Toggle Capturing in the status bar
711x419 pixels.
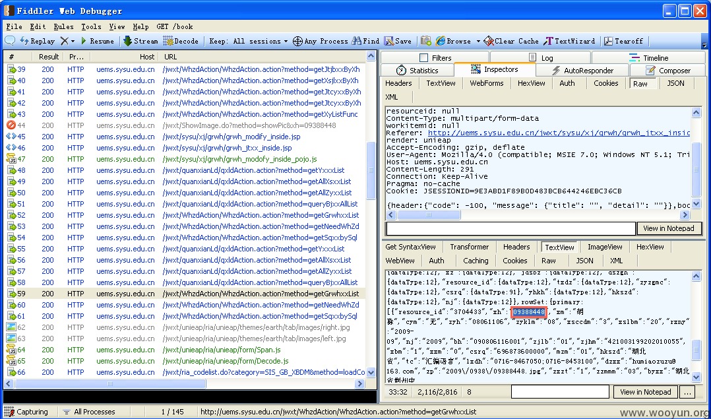[26, 412]
